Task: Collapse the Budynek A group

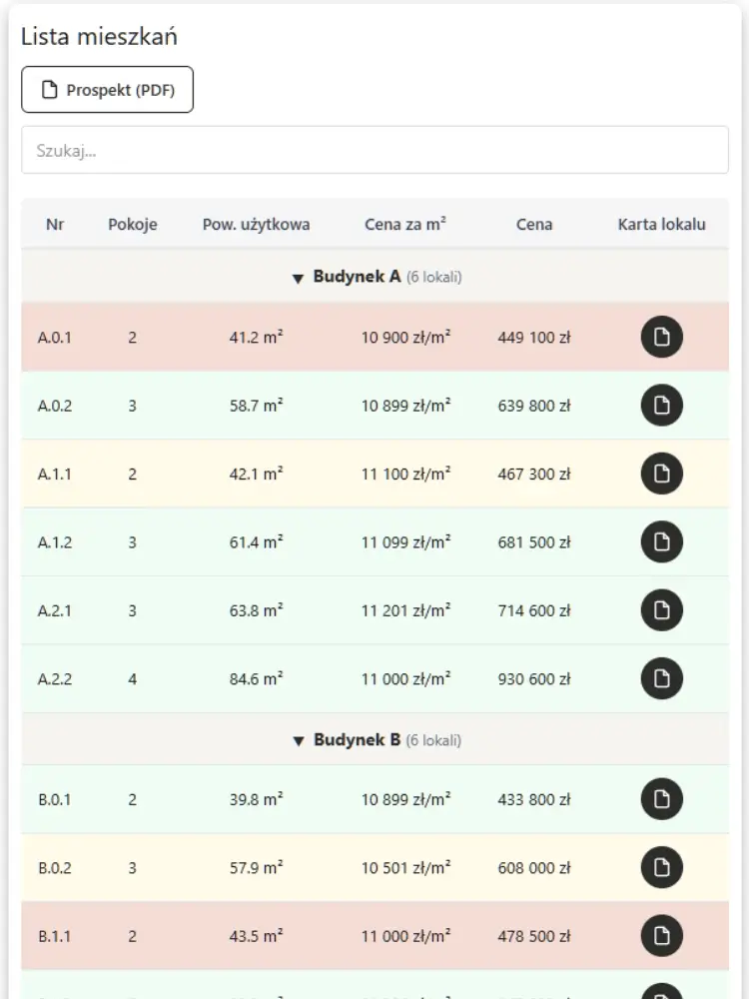Action: coord(375,277)
